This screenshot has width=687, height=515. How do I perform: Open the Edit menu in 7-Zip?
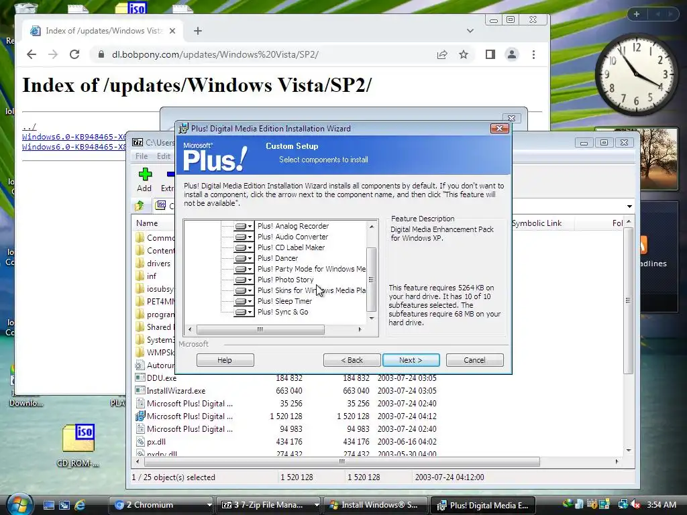164,156
